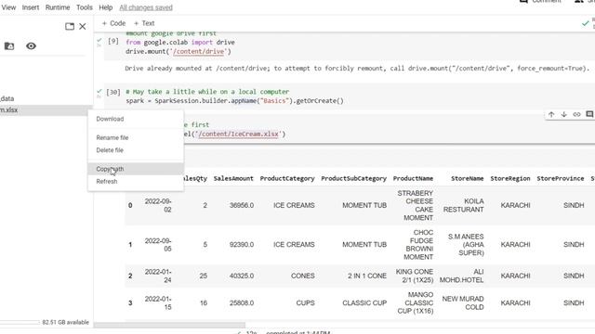Image resolution: width=595 pixels, height=334 pixels.
Task: Open files panel in new window icon
Action: pos(70,26)
